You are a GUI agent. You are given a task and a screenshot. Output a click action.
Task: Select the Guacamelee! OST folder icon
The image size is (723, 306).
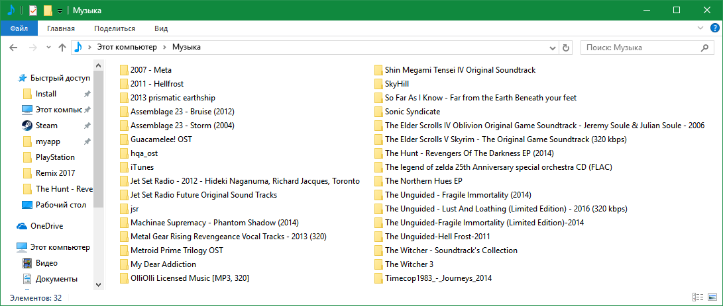tap(123, 139)
